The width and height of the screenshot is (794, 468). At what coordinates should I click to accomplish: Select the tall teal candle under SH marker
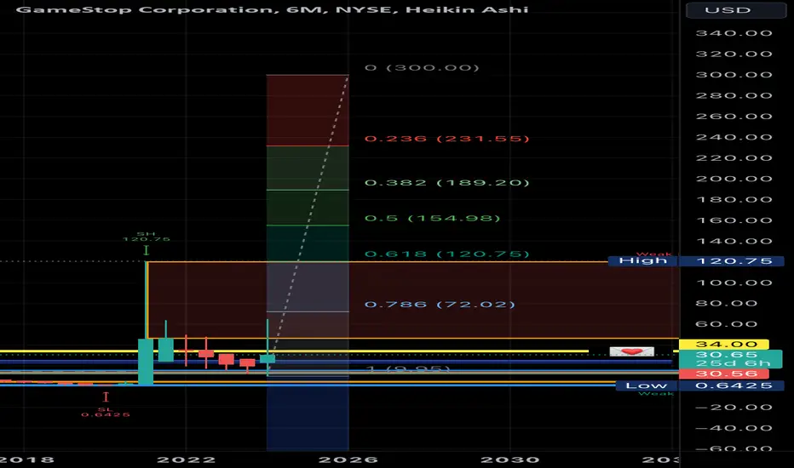[x=146, y=362]
